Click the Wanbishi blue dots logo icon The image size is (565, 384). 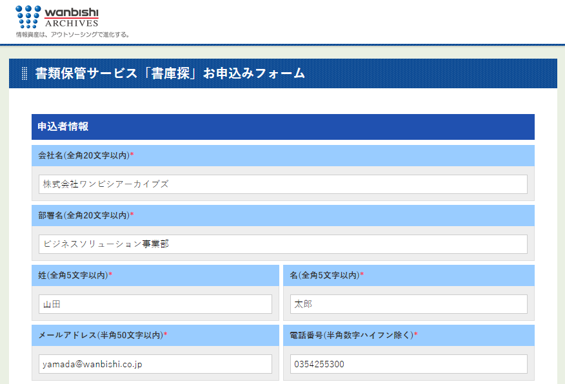(x=28, y=16)
